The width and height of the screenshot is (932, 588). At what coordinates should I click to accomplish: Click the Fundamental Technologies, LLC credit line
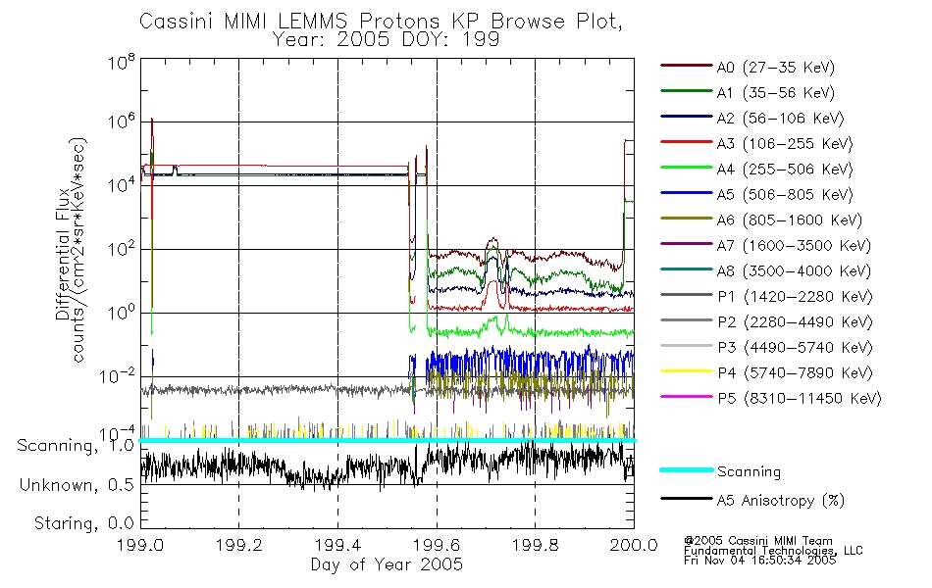click(x=773, y=551)
